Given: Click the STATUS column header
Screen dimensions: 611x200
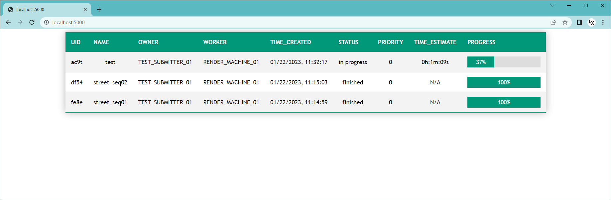Looking at the screenshot, I should 348,42.
